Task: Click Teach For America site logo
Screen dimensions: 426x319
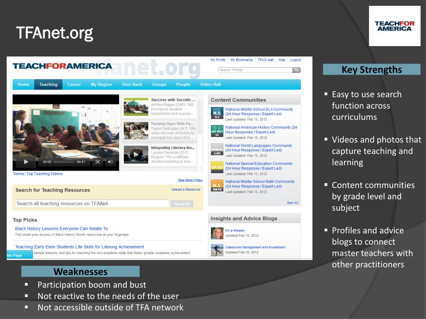Action: tap(62, 66)
